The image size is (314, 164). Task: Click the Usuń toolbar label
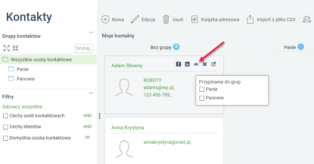point(178,20)
